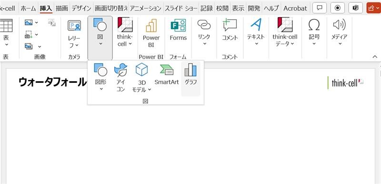Expand the Photo Album dropdown arrow

pos(40,47)
